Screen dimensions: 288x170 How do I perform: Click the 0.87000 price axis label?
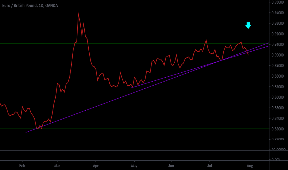click(277, 87)
